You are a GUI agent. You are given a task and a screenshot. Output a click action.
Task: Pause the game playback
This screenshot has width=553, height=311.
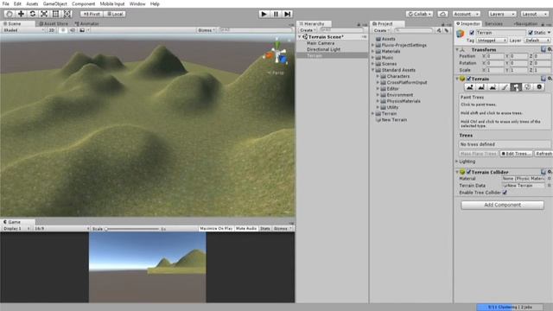click(276, 14)
